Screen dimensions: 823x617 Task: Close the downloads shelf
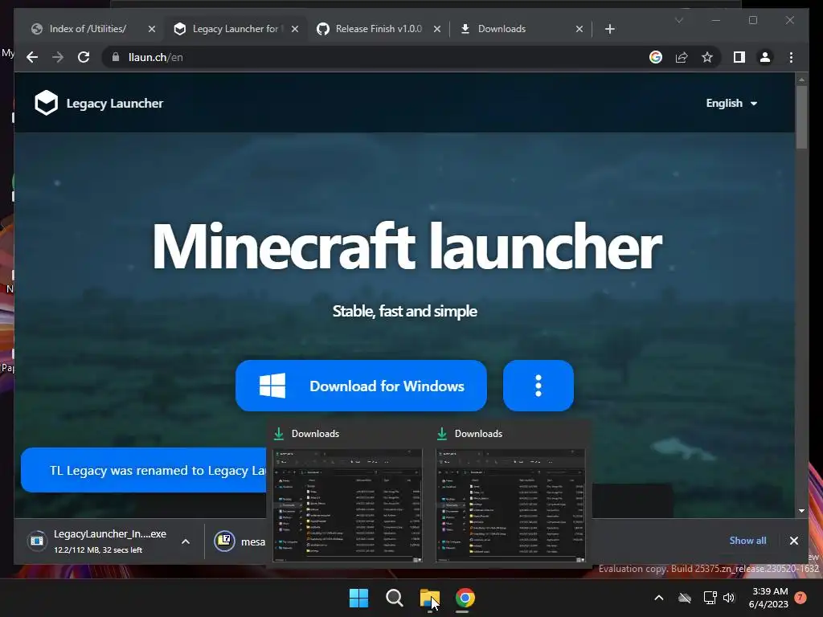pos(793,541)
